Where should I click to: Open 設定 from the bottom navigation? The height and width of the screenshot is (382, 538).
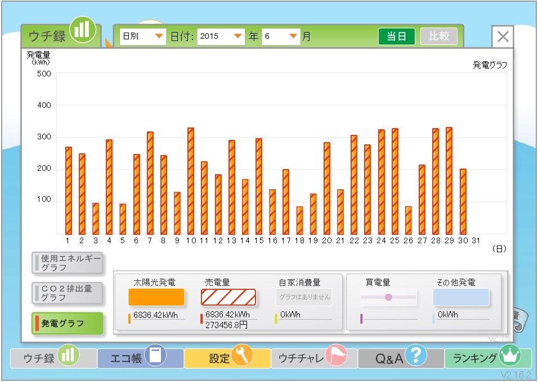[227, 358]
